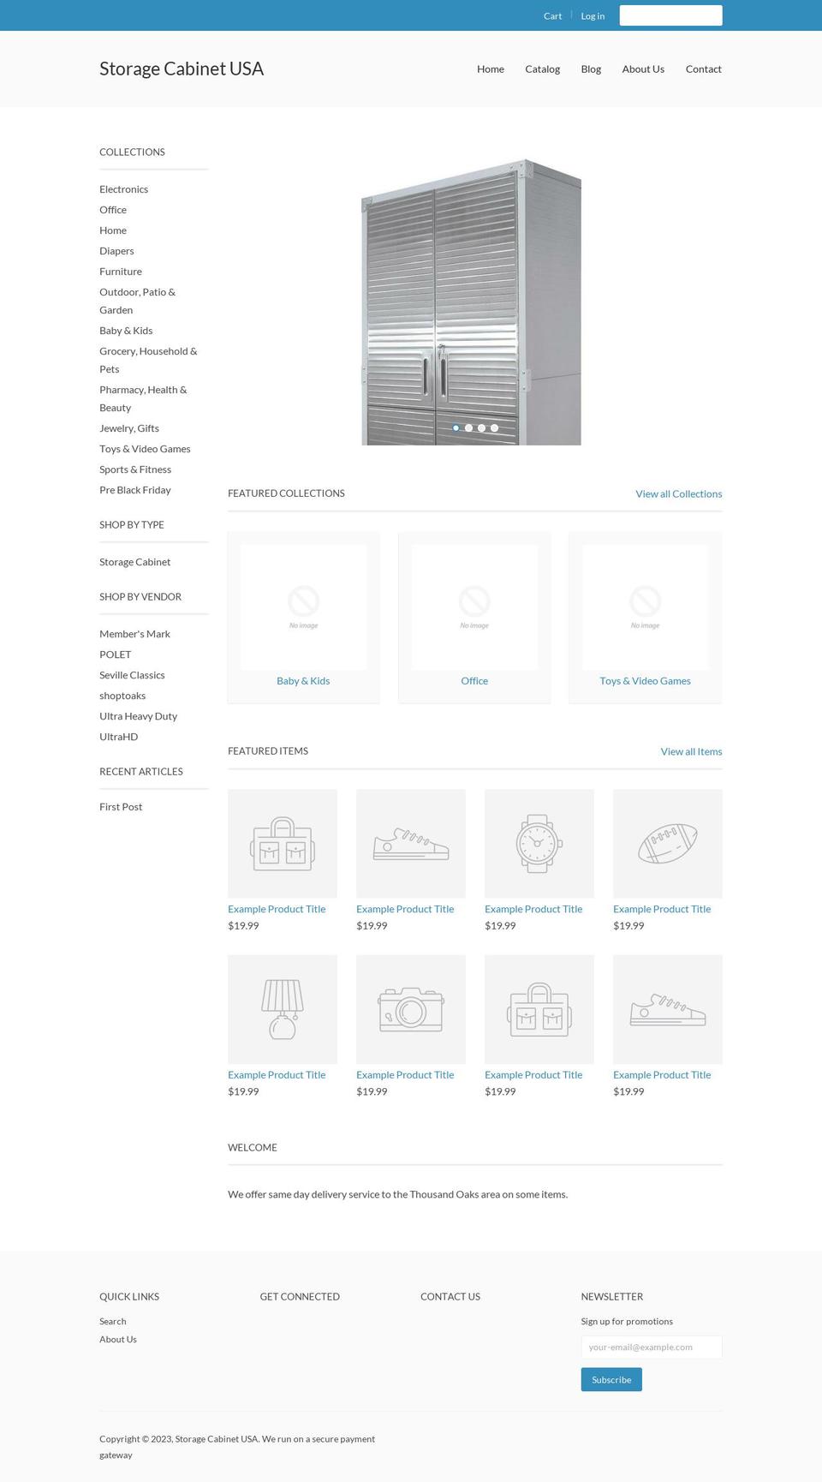
Task: Shop vendor Seville Classics
Action: 132,675
